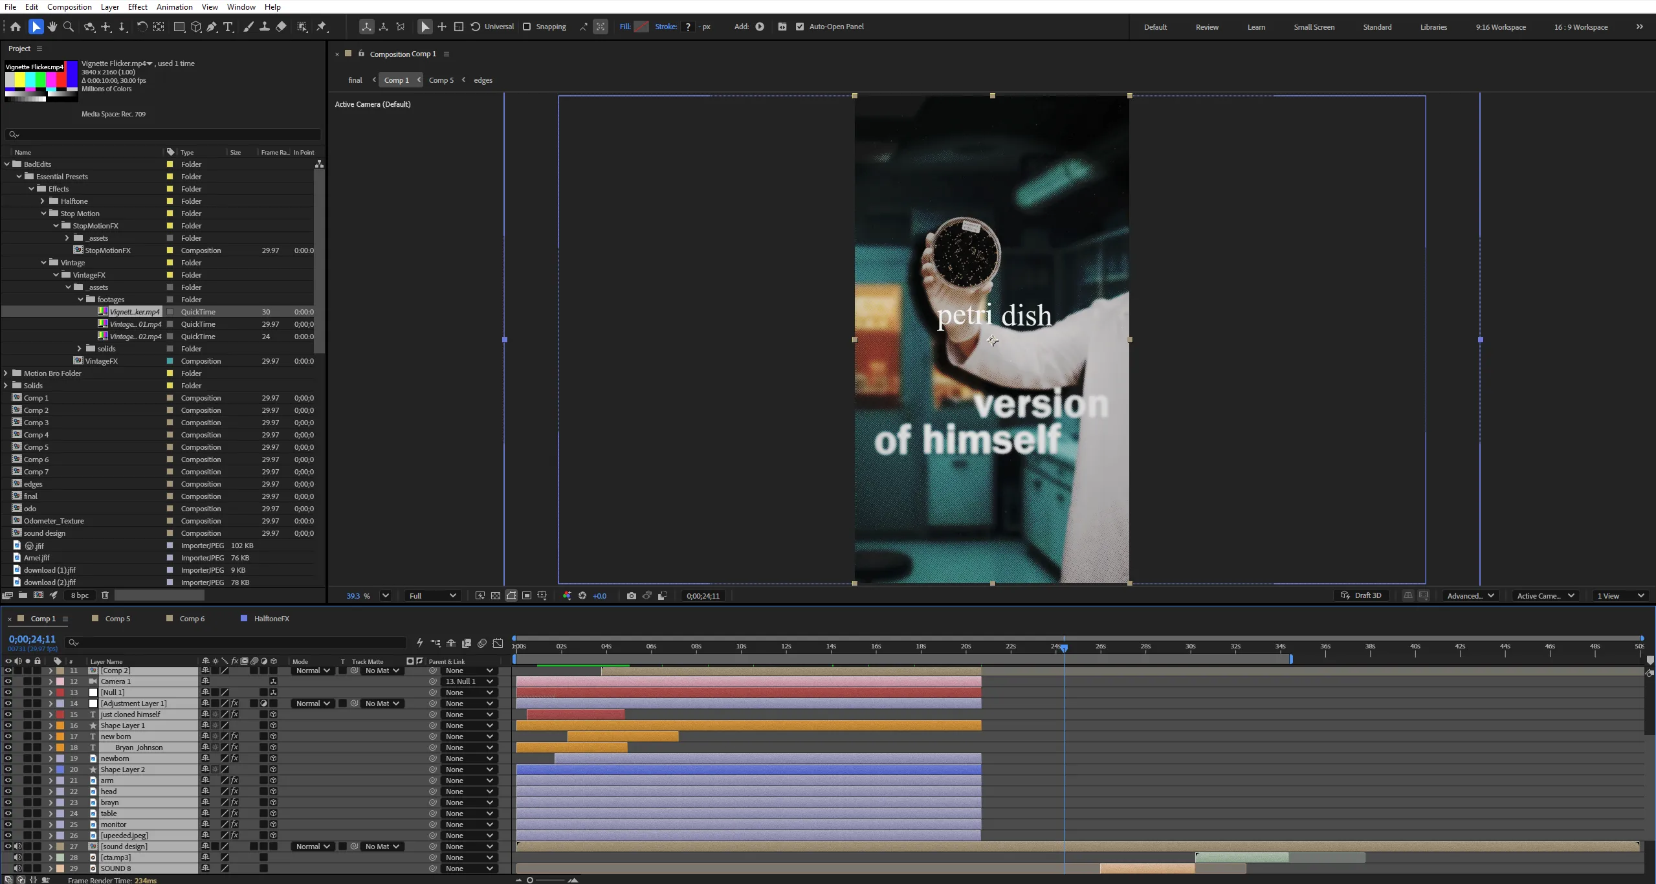1656x884 pixels.
Task: Click the reset exposure icon
Action: pyautogui.click(x=582, y=596)
